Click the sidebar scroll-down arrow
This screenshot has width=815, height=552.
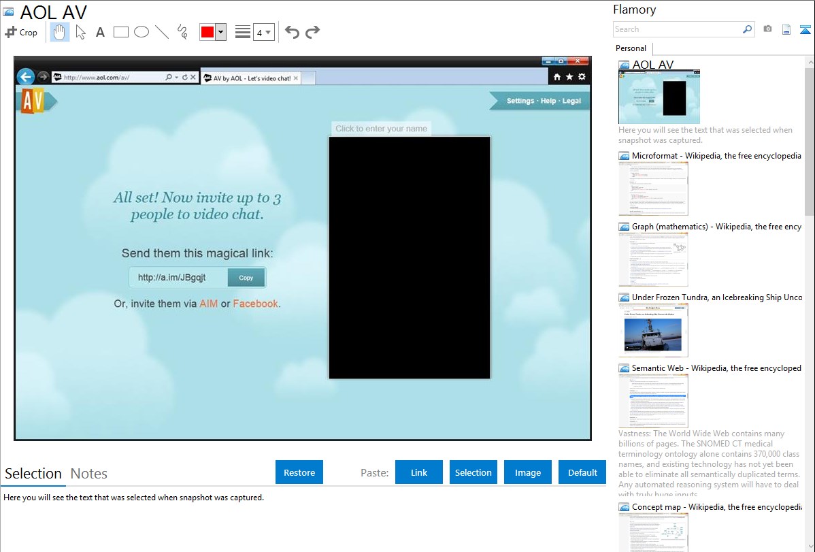(810, 547)
